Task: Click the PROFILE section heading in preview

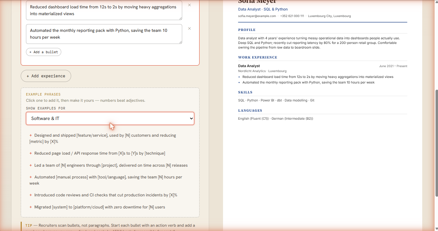Action: 247,30
